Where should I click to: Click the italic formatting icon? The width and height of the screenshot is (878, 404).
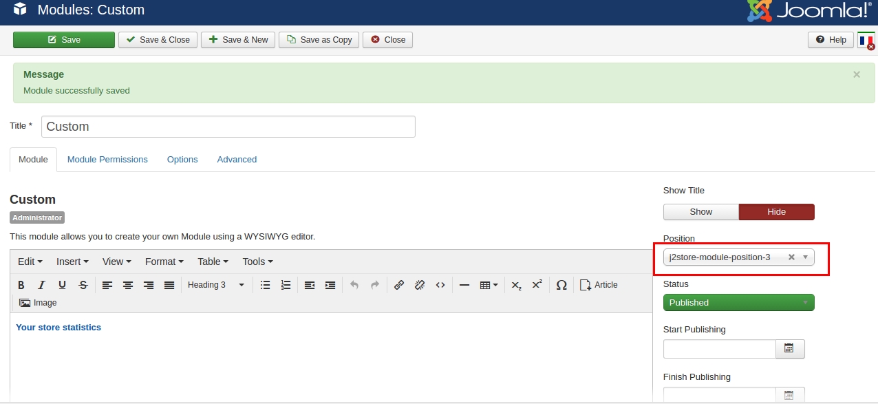[41, 285]
